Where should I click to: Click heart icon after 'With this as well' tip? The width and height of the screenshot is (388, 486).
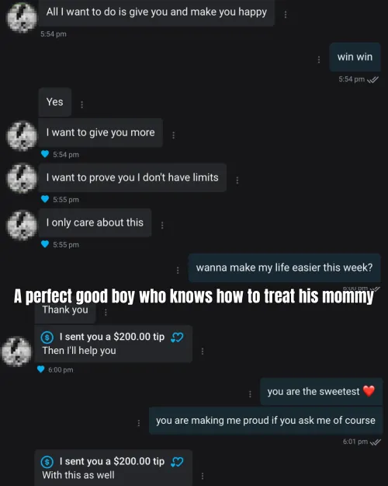point(177,462)
